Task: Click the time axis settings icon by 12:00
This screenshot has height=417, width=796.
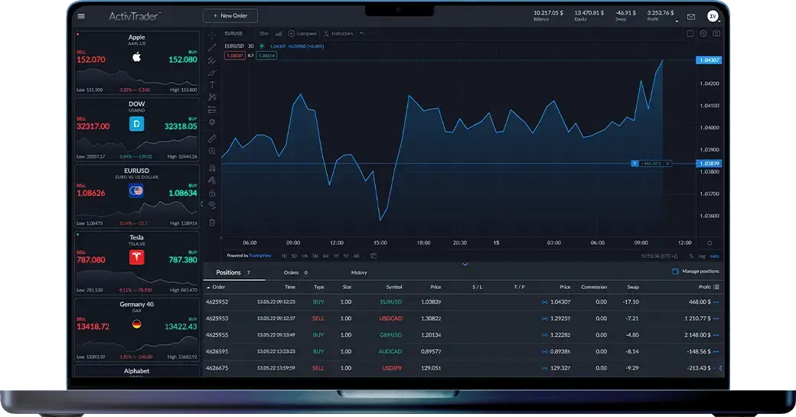Action: [x=710, y=243]
